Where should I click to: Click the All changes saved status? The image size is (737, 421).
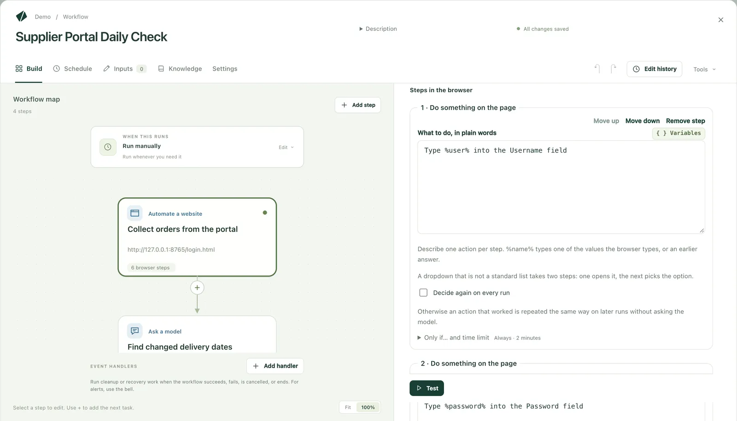click(543, 29)
